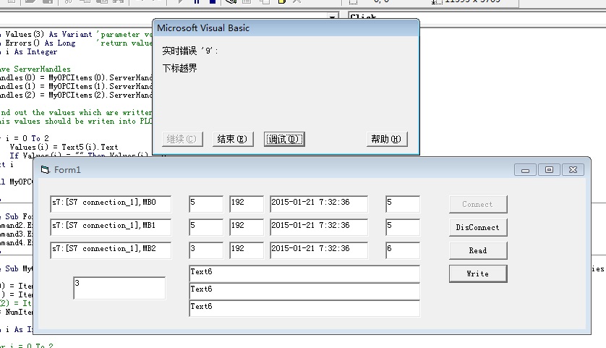Screen dimensions: 606x348
Task: Click code line MyOPCItems(2).ServerHandle
Action: pyautogui.click(x=76, y=95)
